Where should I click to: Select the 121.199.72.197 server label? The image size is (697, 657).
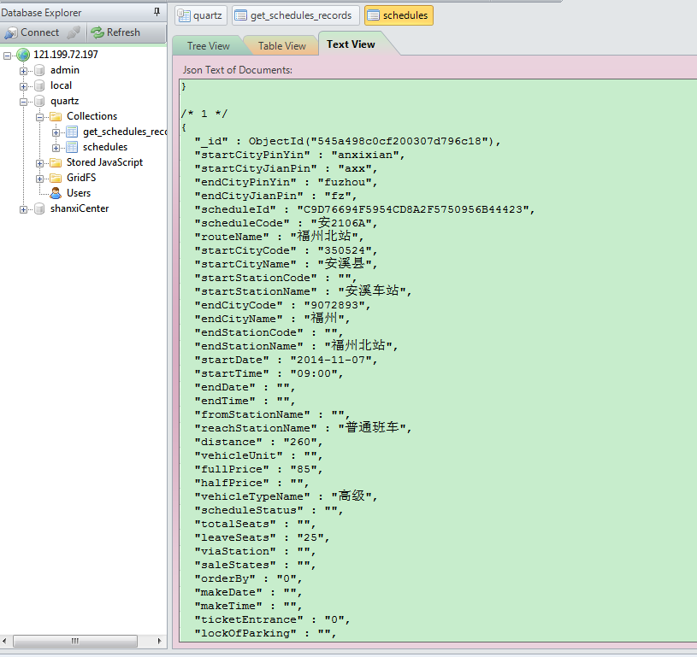click(66, 55)
